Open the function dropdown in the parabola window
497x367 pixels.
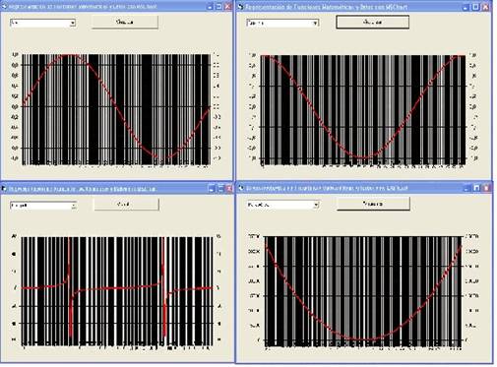tap(282, 205)
